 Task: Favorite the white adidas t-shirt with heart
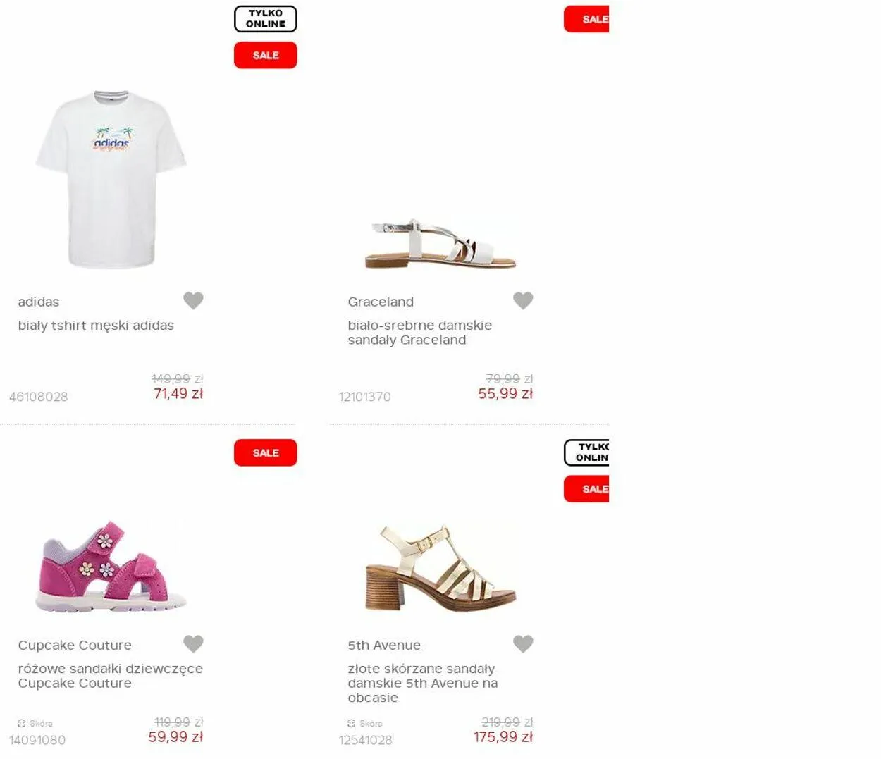pos(193,300)
